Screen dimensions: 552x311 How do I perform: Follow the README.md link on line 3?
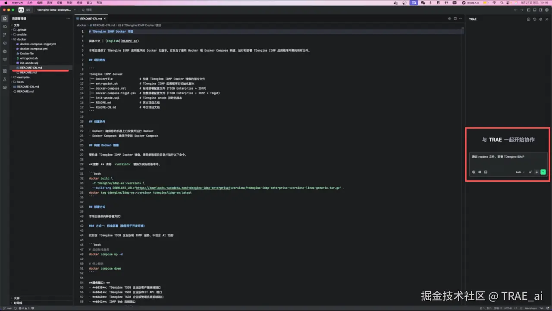pos(130,41)
